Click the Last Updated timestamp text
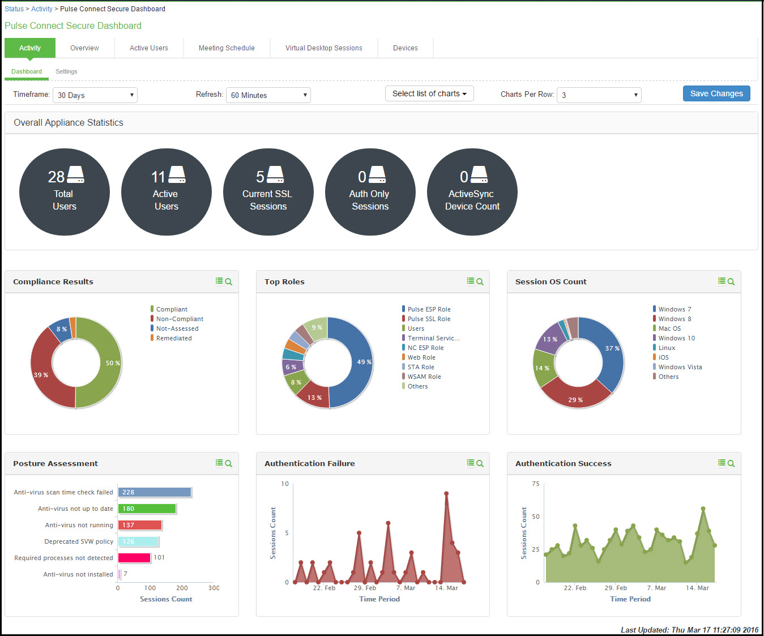764x636 pixels. coord(689,630)
